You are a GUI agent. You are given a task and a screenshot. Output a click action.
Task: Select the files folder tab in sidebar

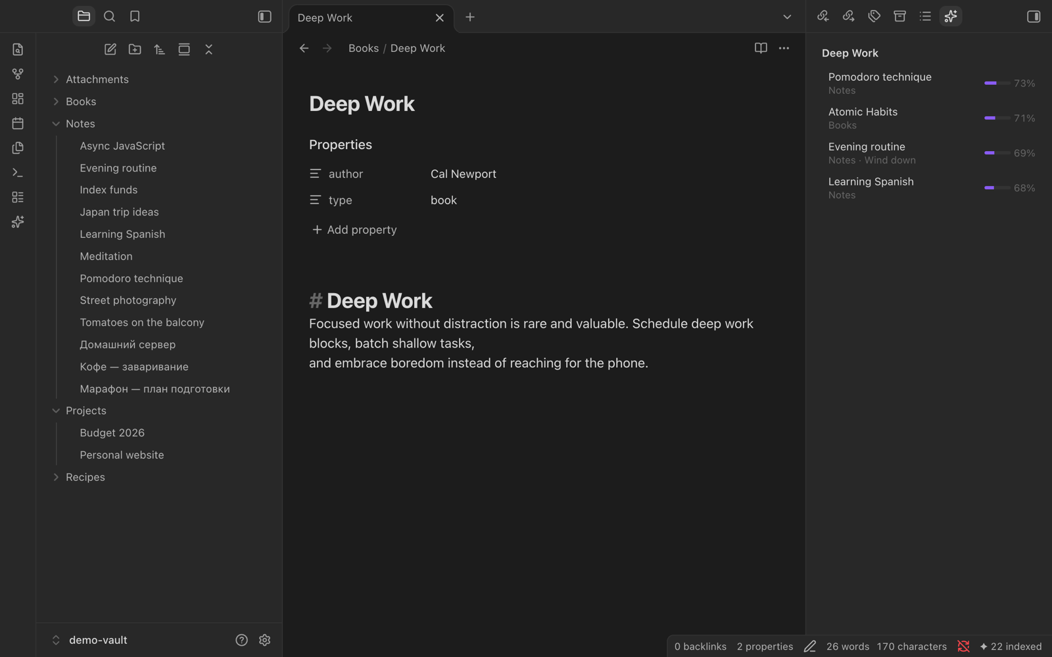(84, 16)
